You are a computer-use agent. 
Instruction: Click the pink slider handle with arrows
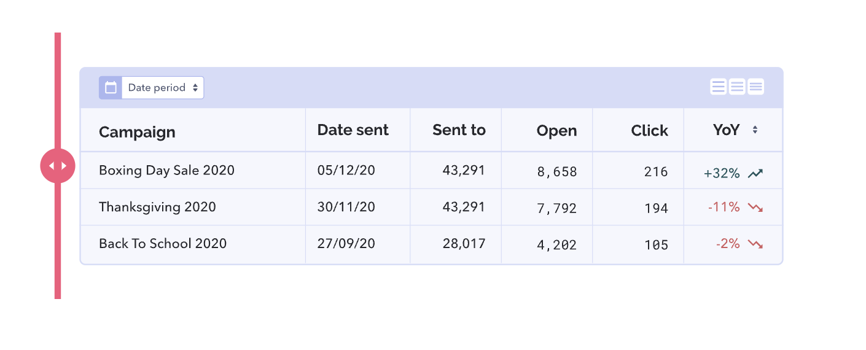58,166
